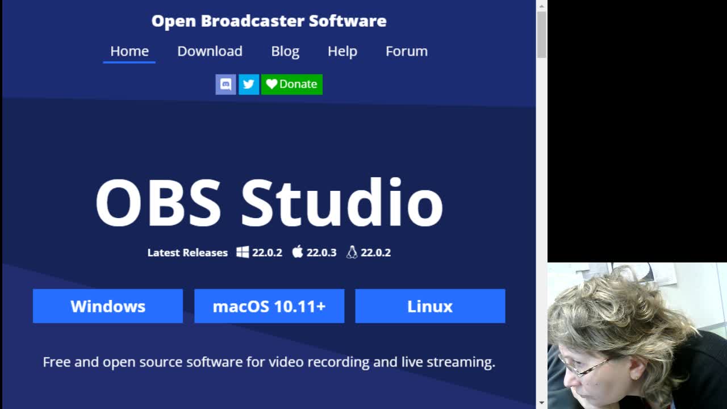The height and width of the screenshot is (409, 727).
Task: Click the Latest Releases text
Action: pos(187,253)
